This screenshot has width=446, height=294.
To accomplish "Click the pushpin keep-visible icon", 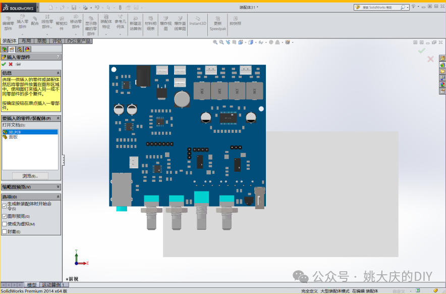I will point(18,64).
